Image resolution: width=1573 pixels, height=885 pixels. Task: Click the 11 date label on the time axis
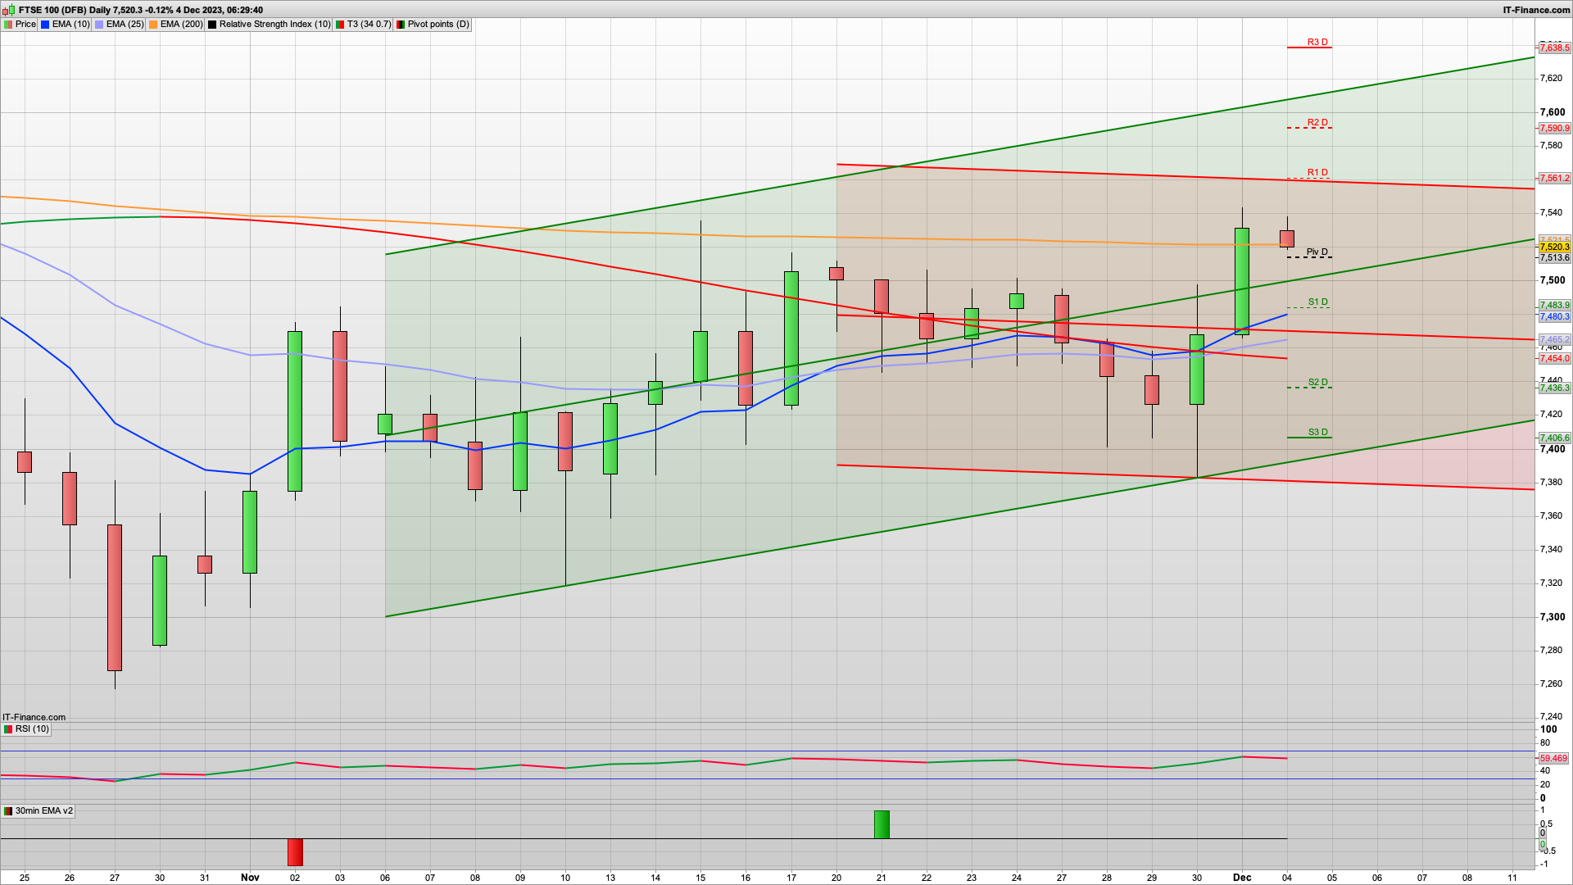1512,877
